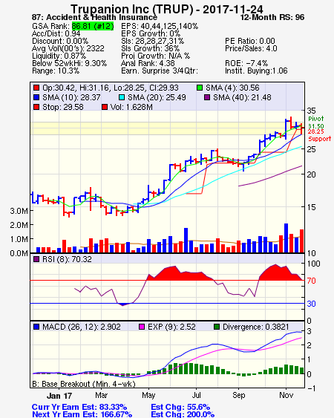Click the cyan SMA (20) legend swatch
The height and width of the screenshot is (418, 334).
122,97
